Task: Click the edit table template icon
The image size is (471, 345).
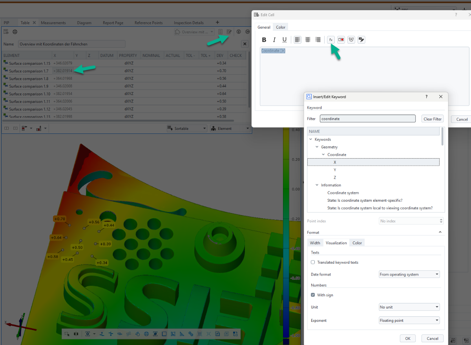Action: [229, 32]
